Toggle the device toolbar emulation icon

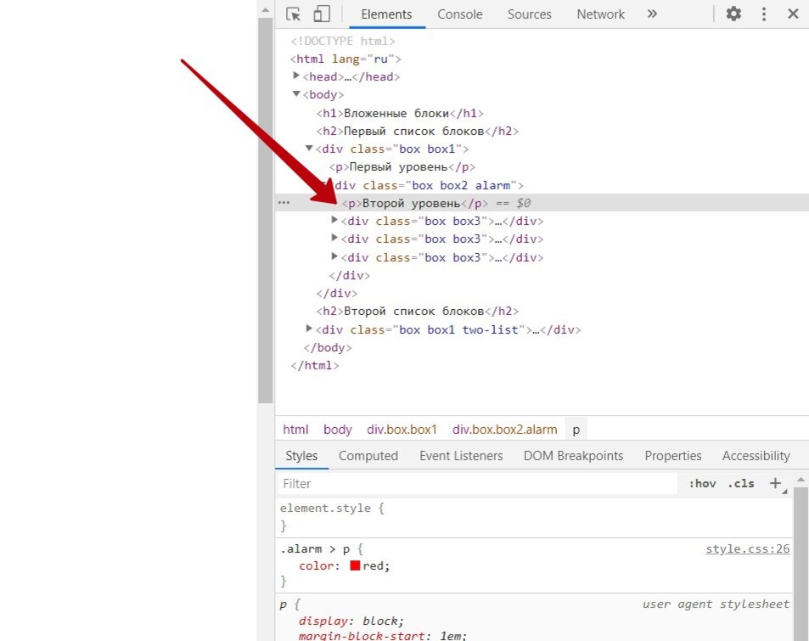coord(321,14)
